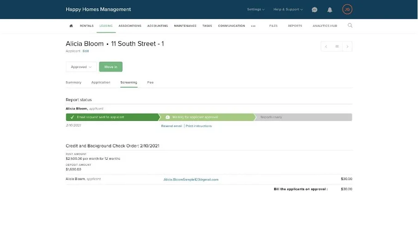Open the JG user avatar menu
This screenshot has width=418, height=228.
click(x=347, y=9)
